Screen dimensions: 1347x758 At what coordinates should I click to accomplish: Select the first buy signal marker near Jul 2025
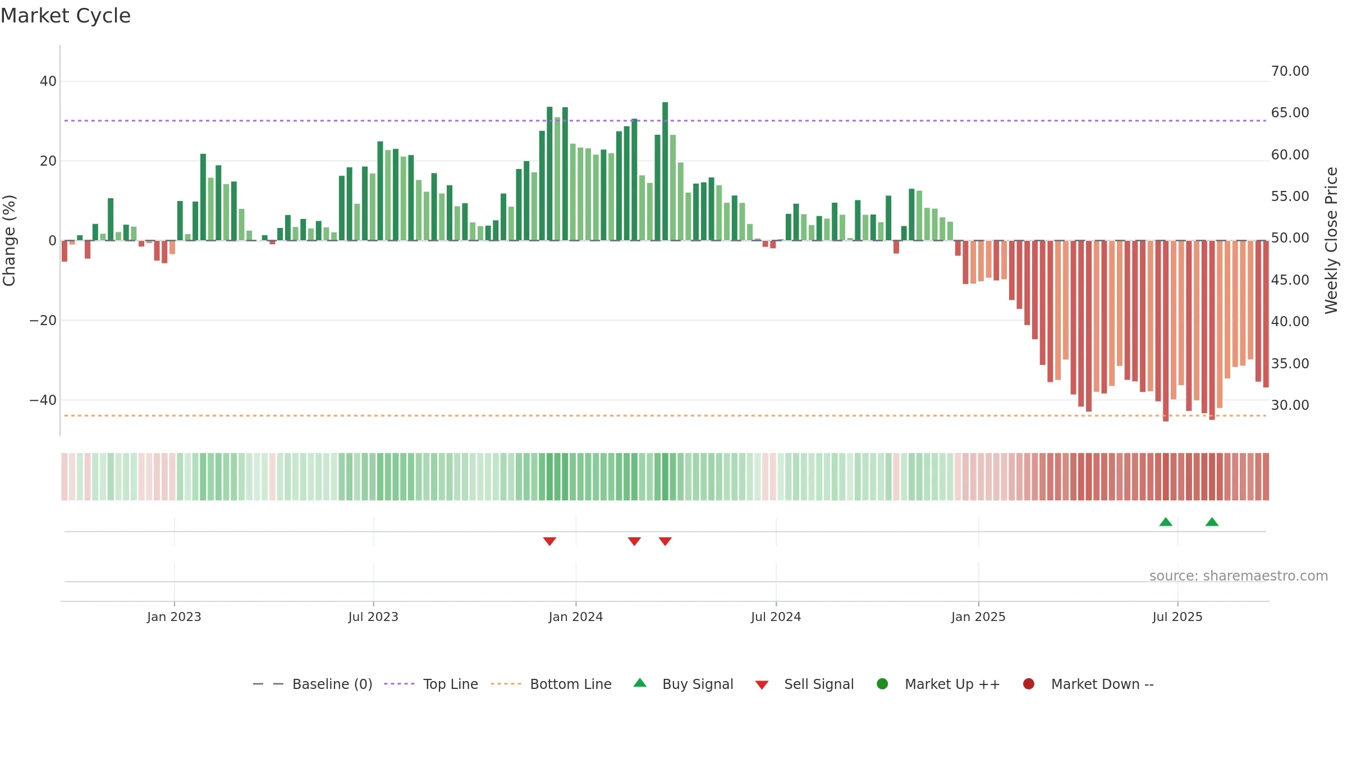tap(1166, 522)
